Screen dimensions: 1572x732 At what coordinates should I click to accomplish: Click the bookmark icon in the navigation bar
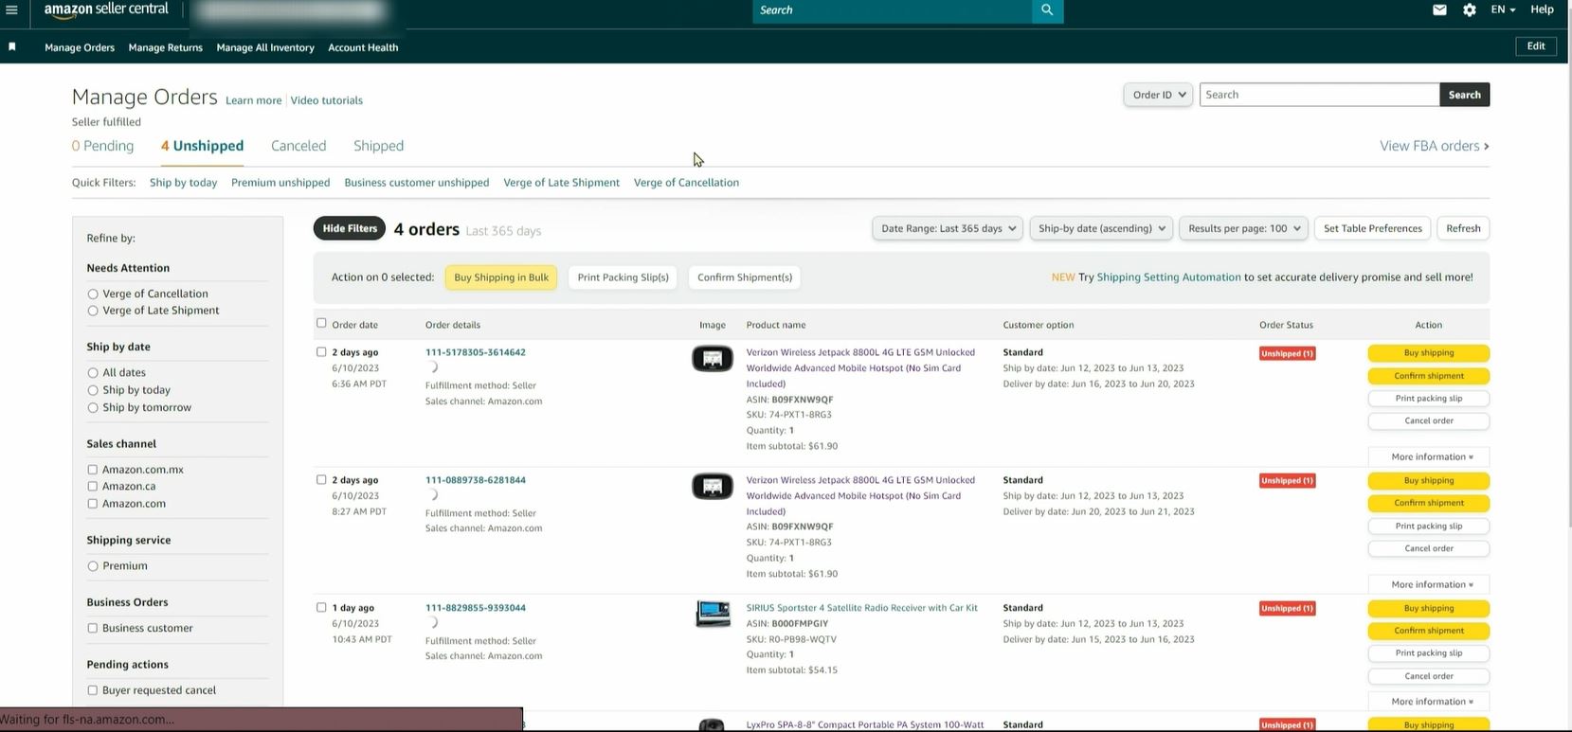tap(12, 46)
